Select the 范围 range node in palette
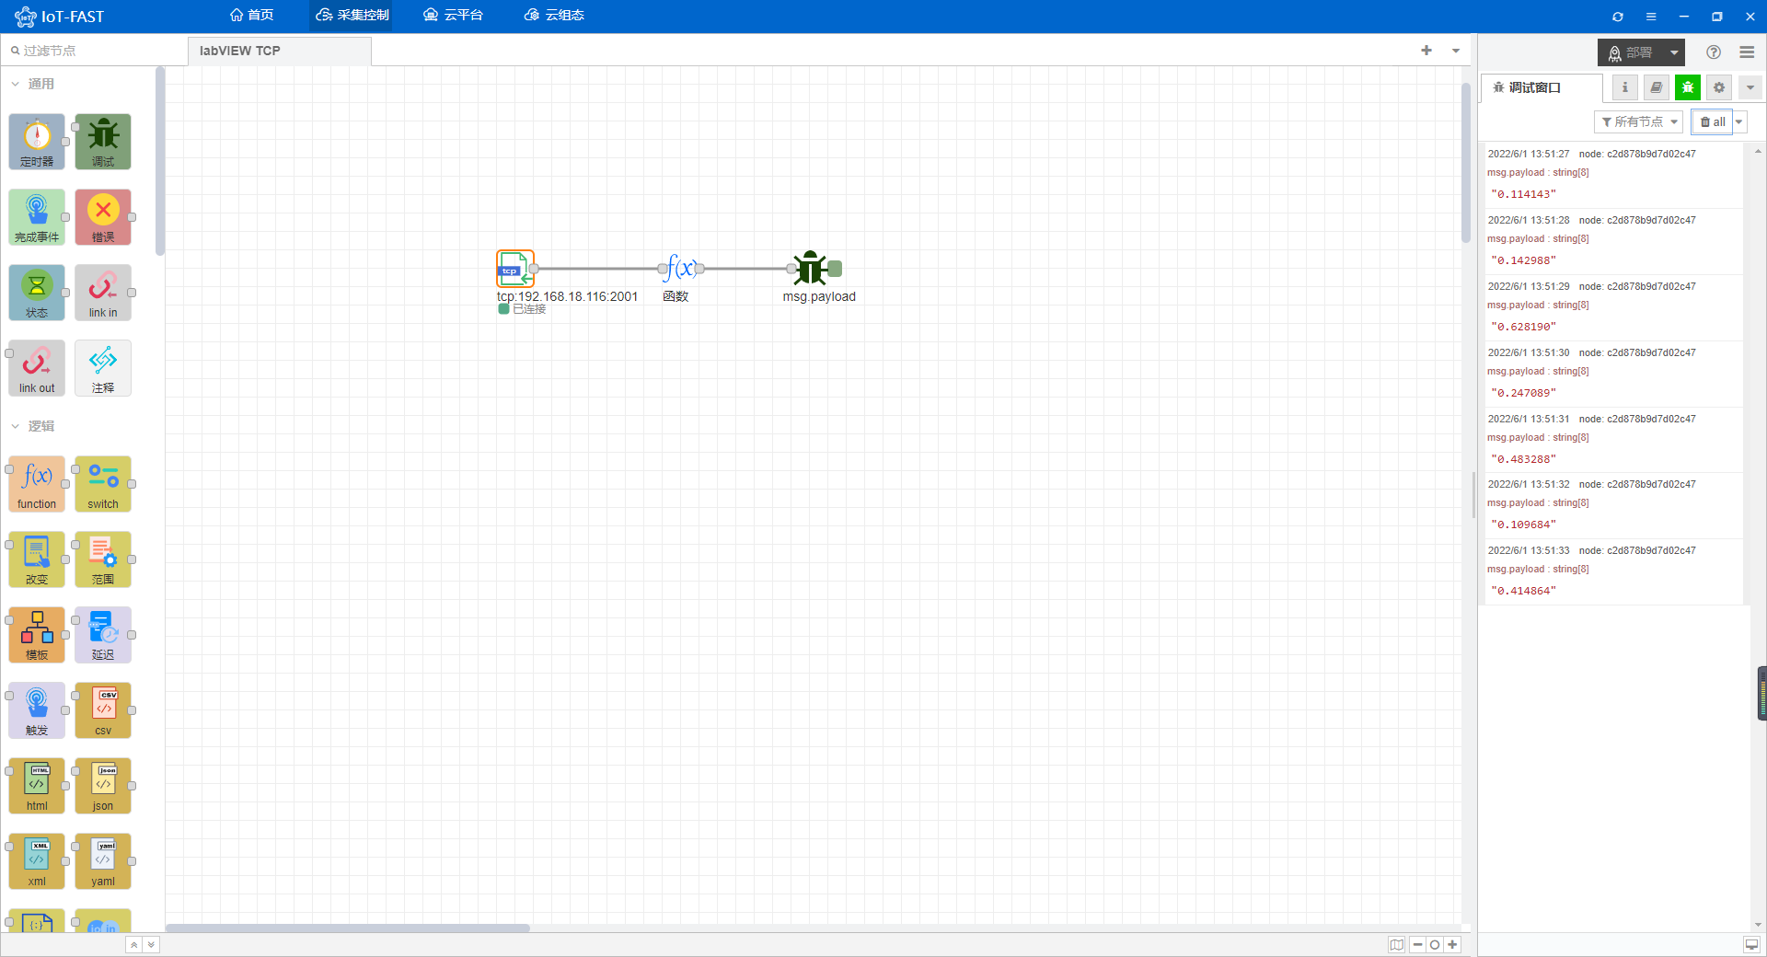The width and height of the screenshot is (1767, 957). click(103, 559)
